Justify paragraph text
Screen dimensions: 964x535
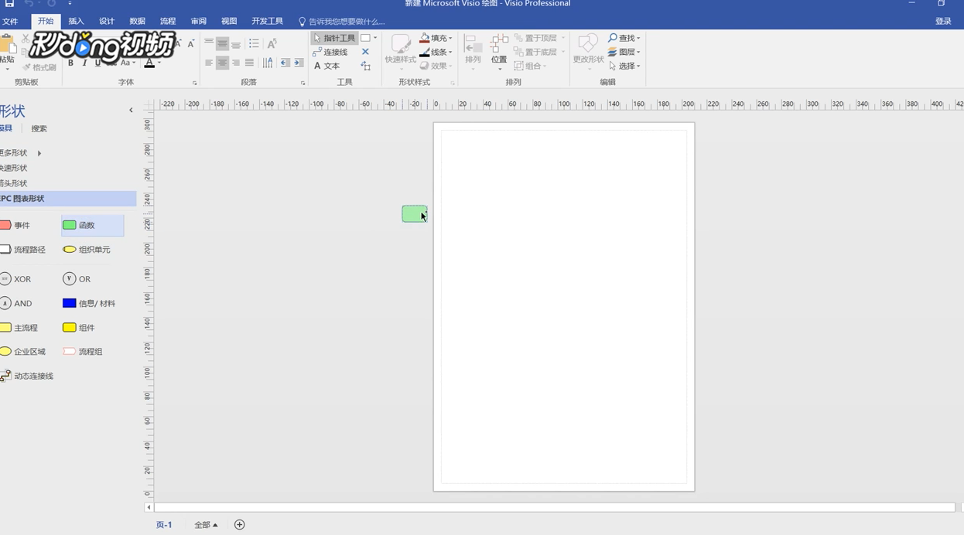coord(249,63)
